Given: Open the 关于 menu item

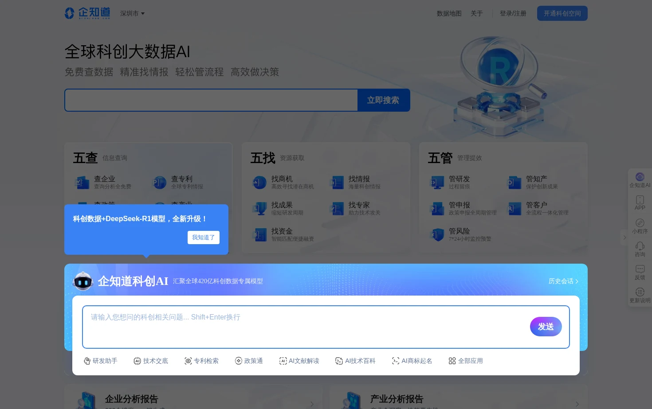Looking at the screenshot, I should (x=476, y=14).
